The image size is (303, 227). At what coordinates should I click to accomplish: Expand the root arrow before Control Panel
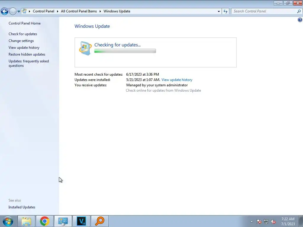[x=30, y=12]
